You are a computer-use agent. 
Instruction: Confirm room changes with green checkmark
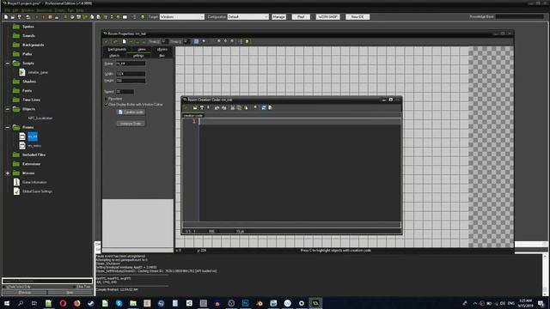coord(107,41)
